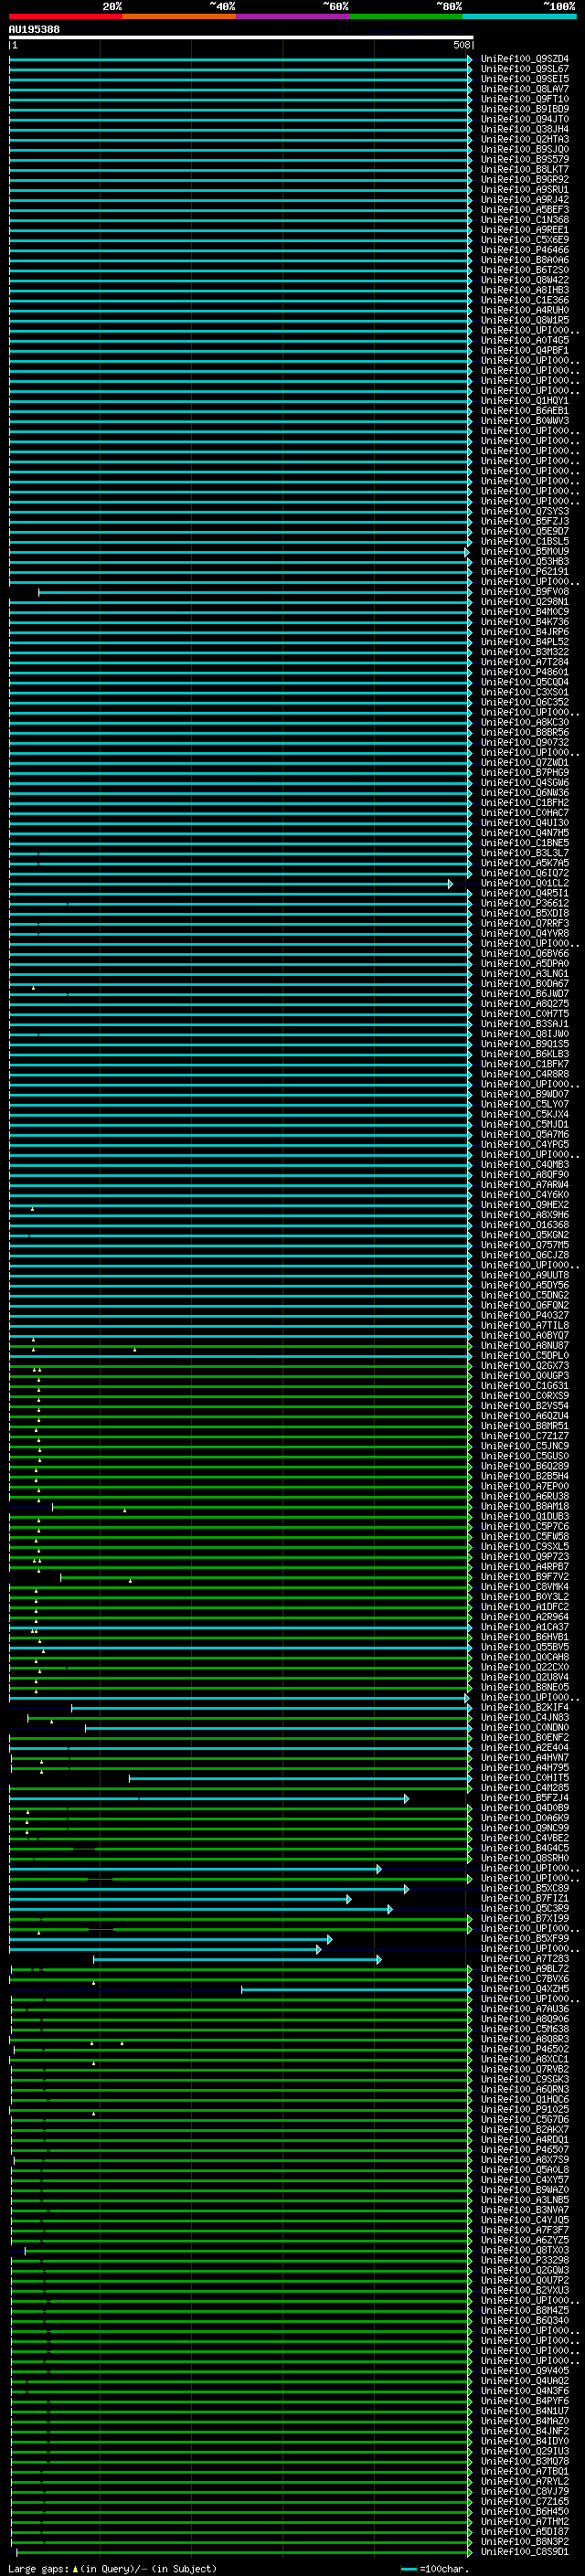Viewport: 585px width, 2576px height.
Task: Select the UniRef100_Q94JT0 label
Action: [524, 119]
